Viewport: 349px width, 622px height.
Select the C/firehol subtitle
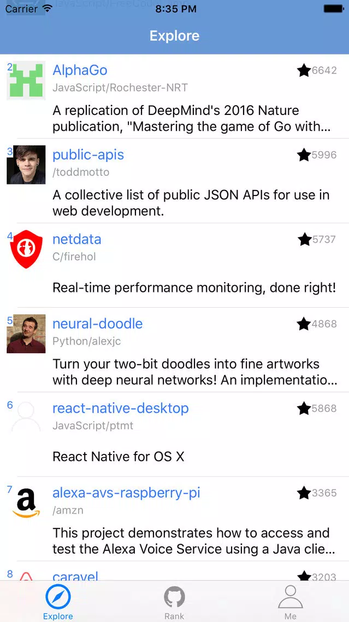click(74, 257)
